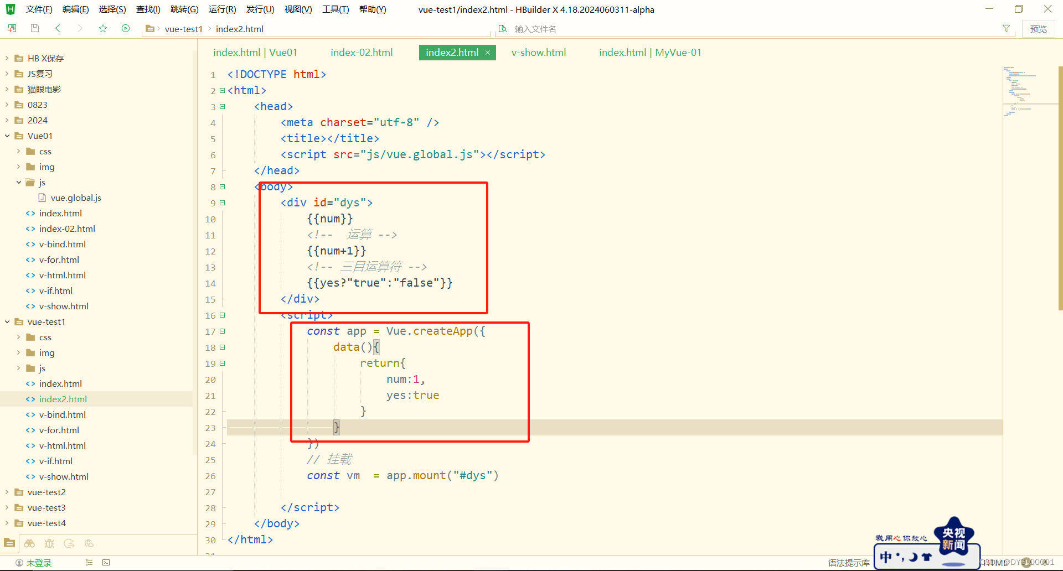The width and height of the screenshot is (1063, 571).
Task: Expand the 猫眼电影 folder
Action: [x=7, y=89]
